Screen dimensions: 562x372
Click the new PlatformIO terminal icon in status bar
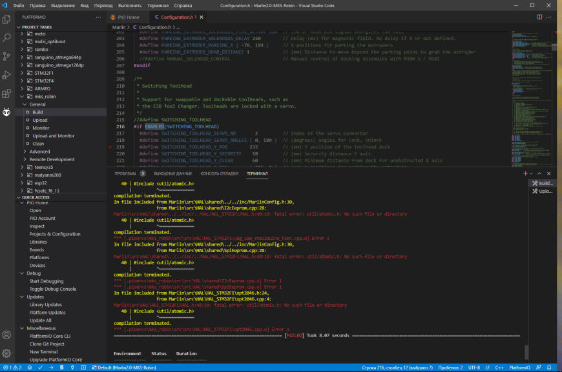pos(83,367)
